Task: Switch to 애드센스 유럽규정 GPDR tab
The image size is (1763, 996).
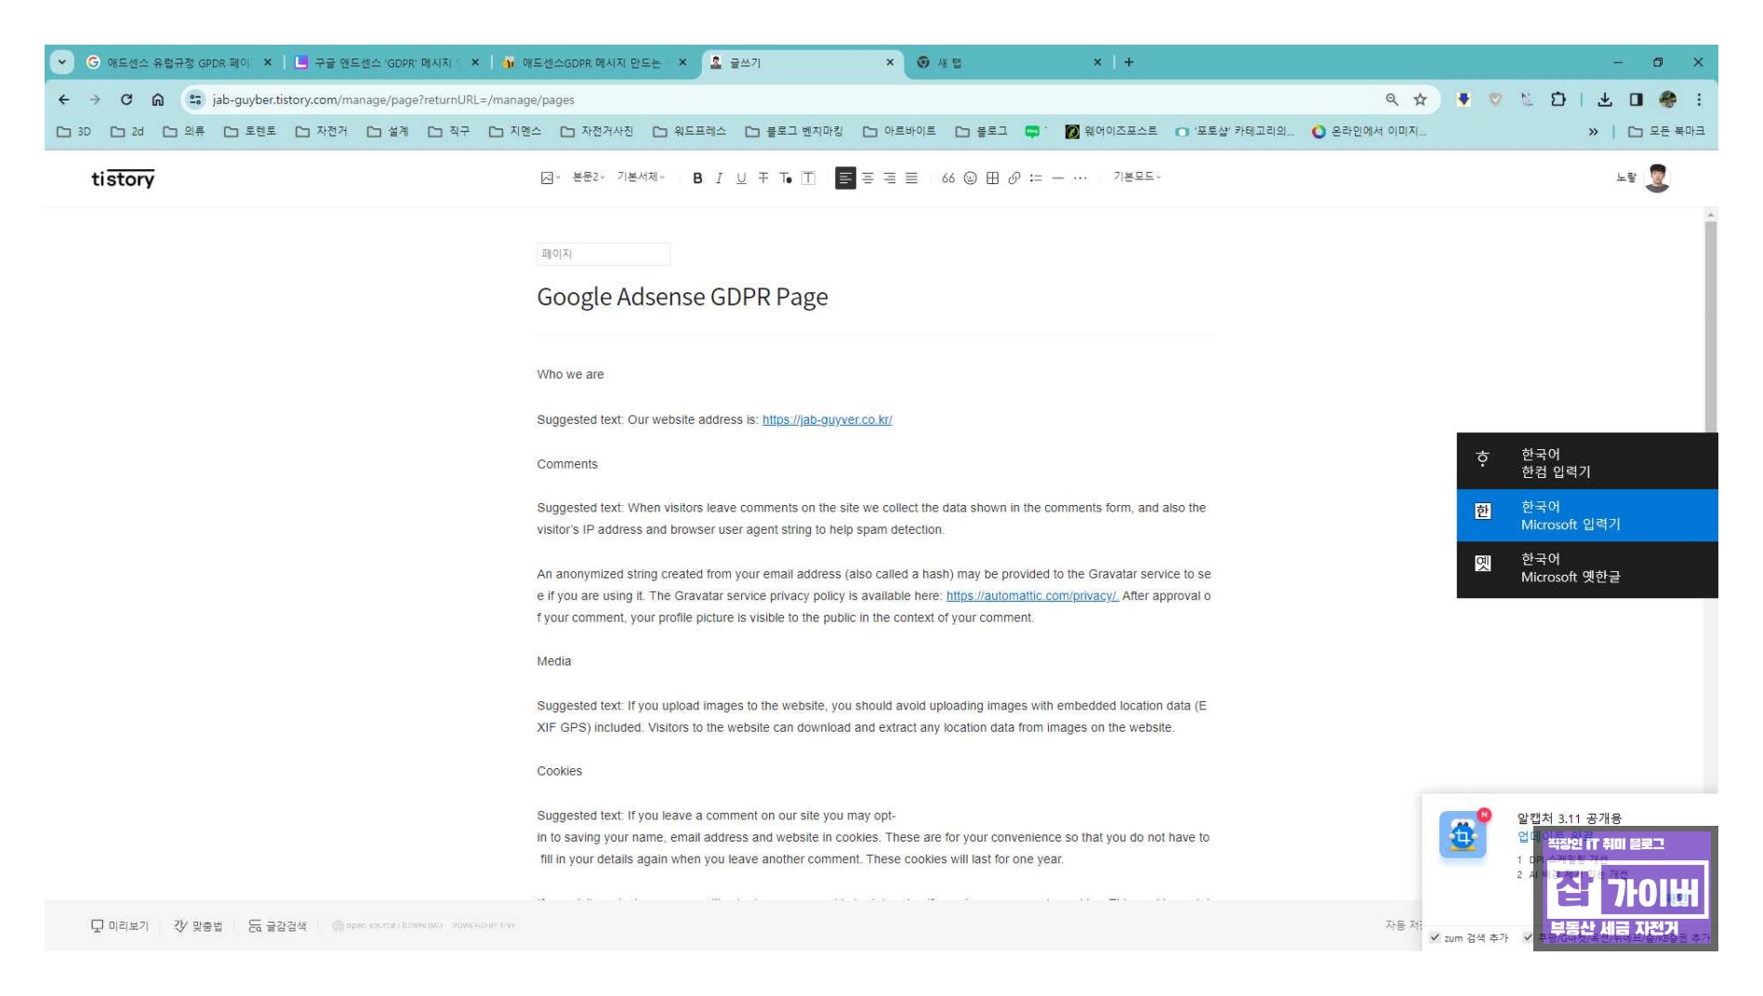Action: [179, 62]
